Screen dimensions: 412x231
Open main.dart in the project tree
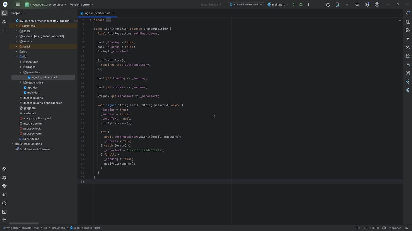33,93
